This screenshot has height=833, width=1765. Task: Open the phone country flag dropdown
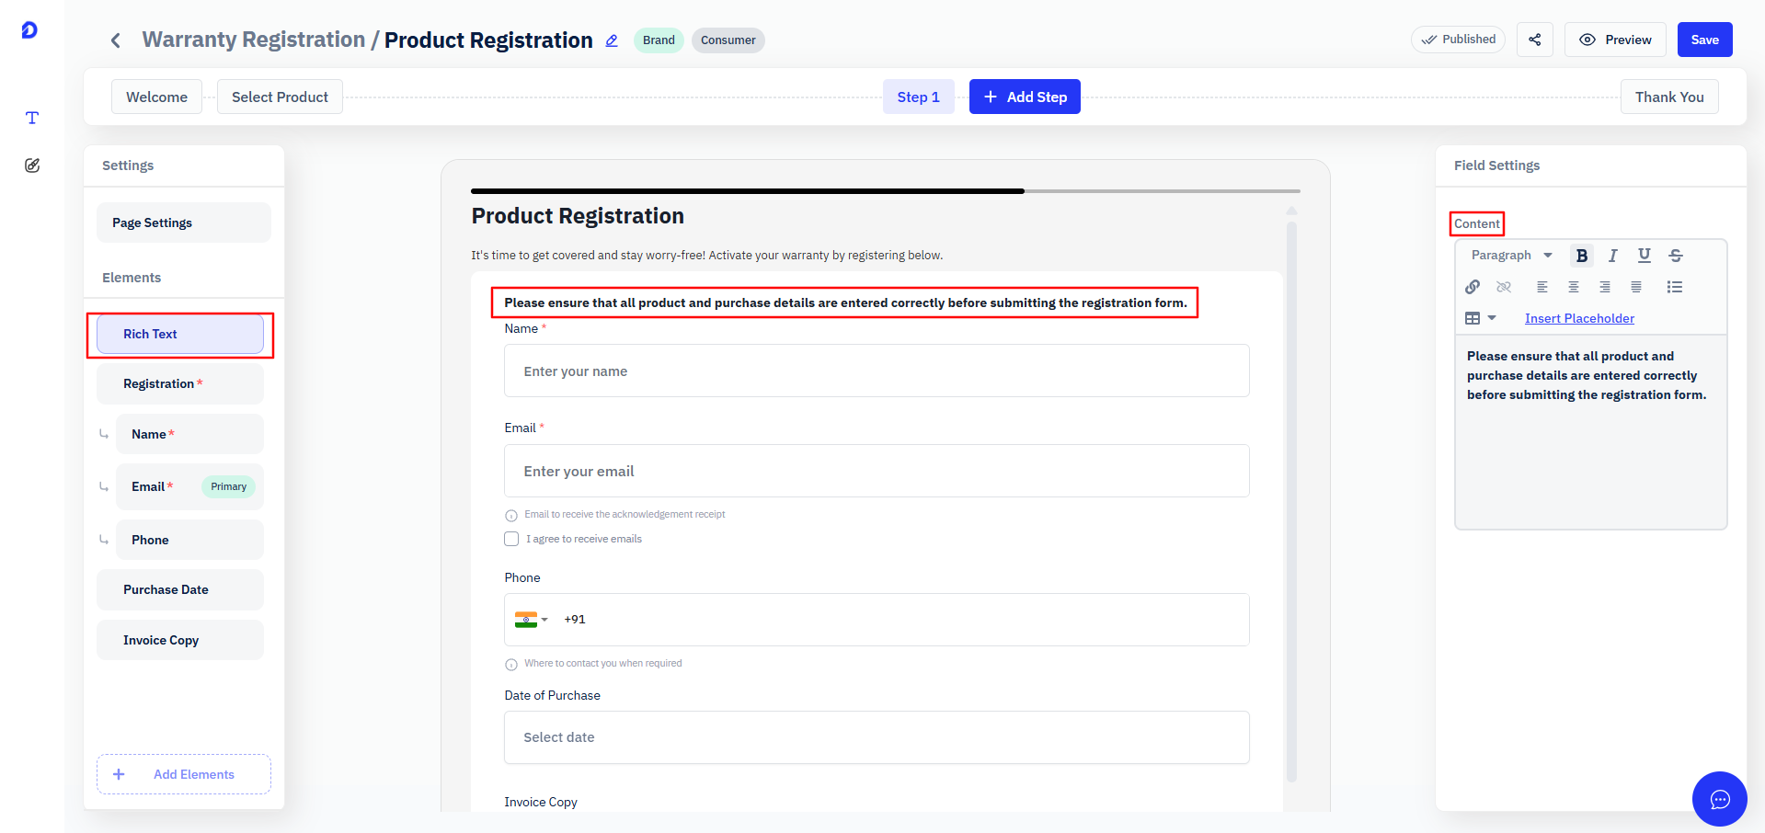tap(532, 620)
